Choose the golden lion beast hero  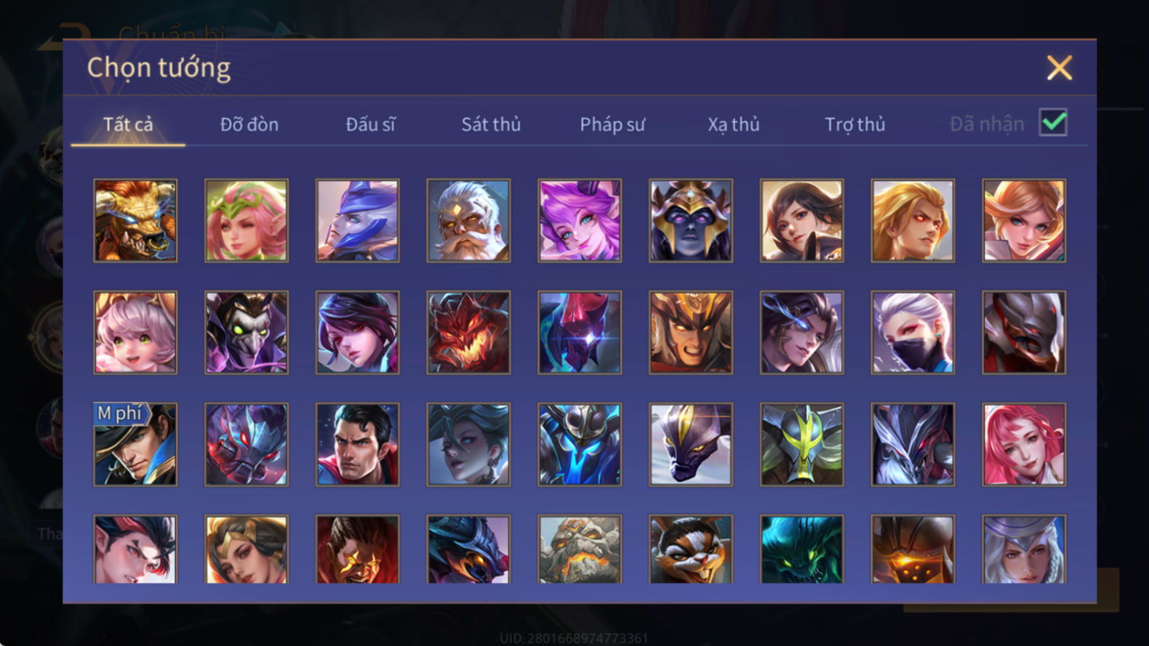click(x=135, y=220)
